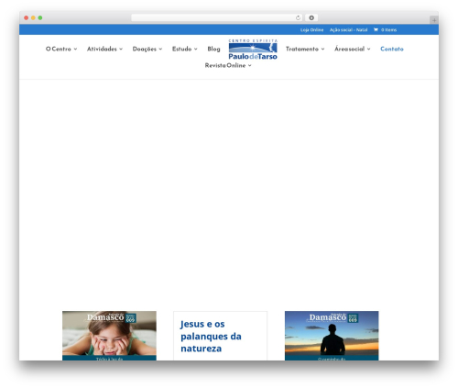
Task: Expand the Atividades menu chevron
Action: coord(121,49)
